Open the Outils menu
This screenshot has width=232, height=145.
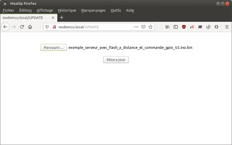tap(116, 10)
